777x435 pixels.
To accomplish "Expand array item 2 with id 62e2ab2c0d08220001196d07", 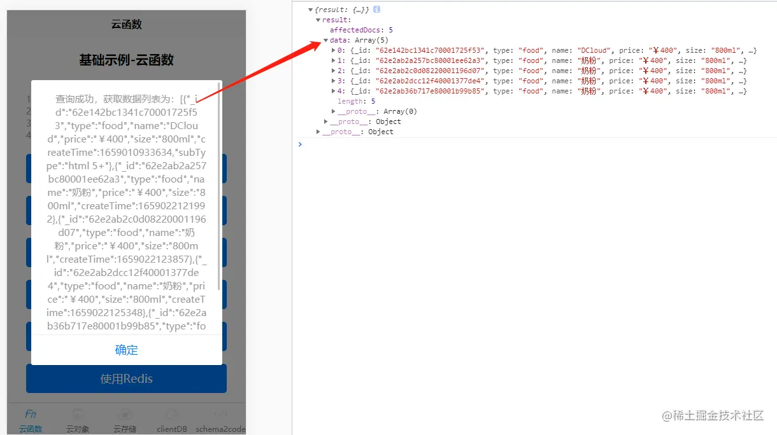I will coord(334,71).
